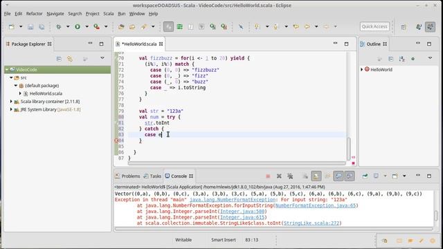The width and height of the screenshot is (443, 249).
Task: Open the NumberFormatException.java:65 link
Action: point(316,205)
